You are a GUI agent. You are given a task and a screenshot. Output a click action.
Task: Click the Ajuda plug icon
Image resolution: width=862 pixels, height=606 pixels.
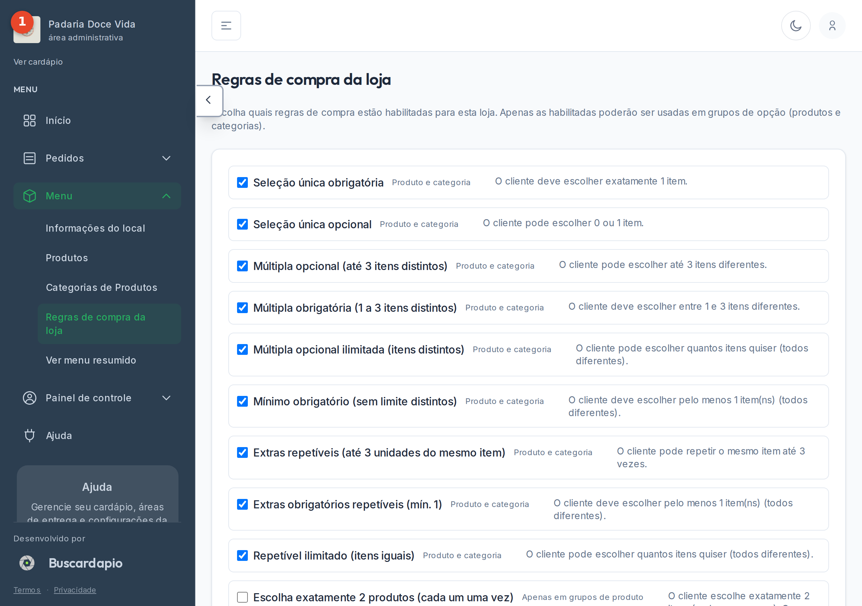pyautogui.click(x=30, y=436)
